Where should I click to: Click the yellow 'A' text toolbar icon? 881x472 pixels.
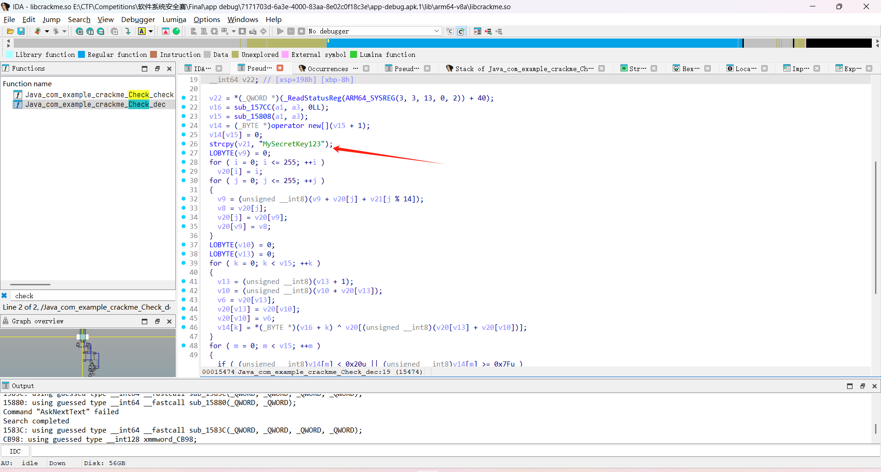point(142,31)
